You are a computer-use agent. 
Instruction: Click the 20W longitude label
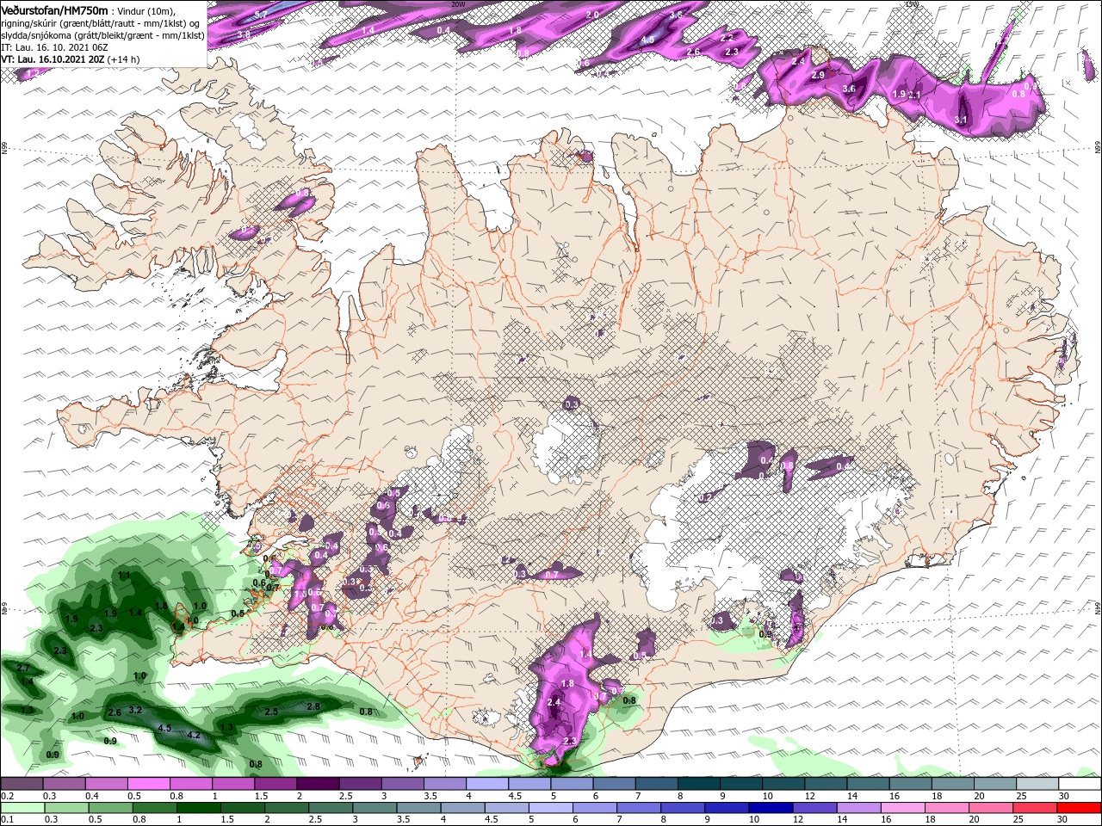(x=458, y=4)
